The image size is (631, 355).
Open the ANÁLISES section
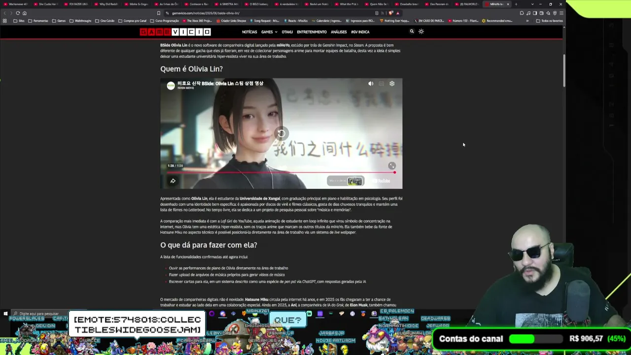click(339, 32)
